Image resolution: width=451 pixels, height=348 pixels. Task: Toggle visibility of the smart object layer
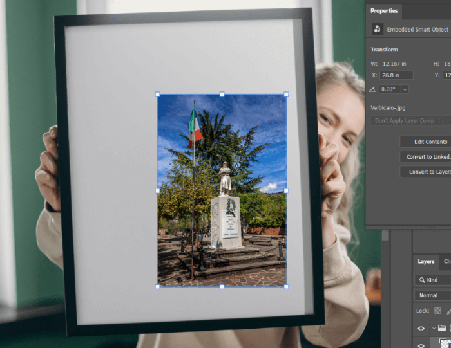(x=421, y=345)
